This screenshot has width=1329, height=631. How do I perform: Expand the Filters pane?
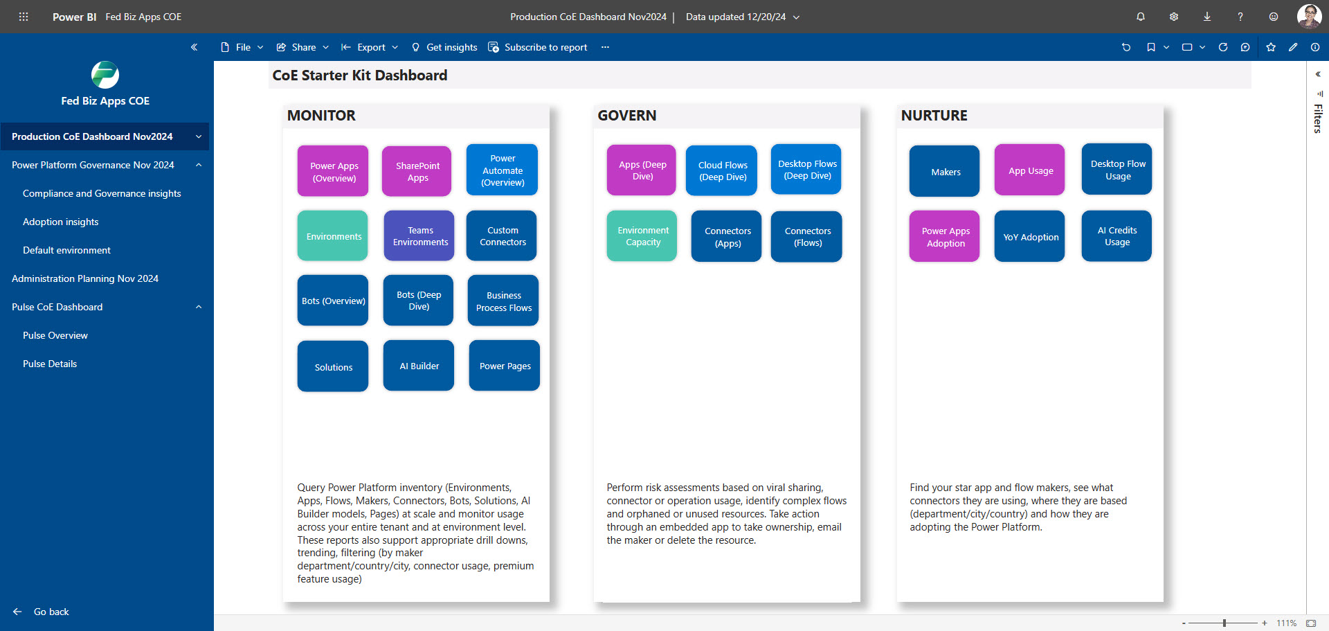(x=1318, y=74)
